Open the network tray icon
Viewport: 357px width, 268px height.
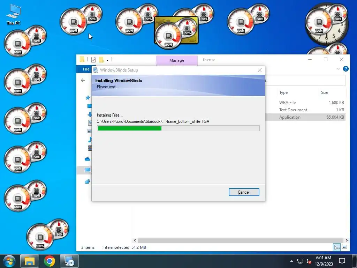point(300,261)
